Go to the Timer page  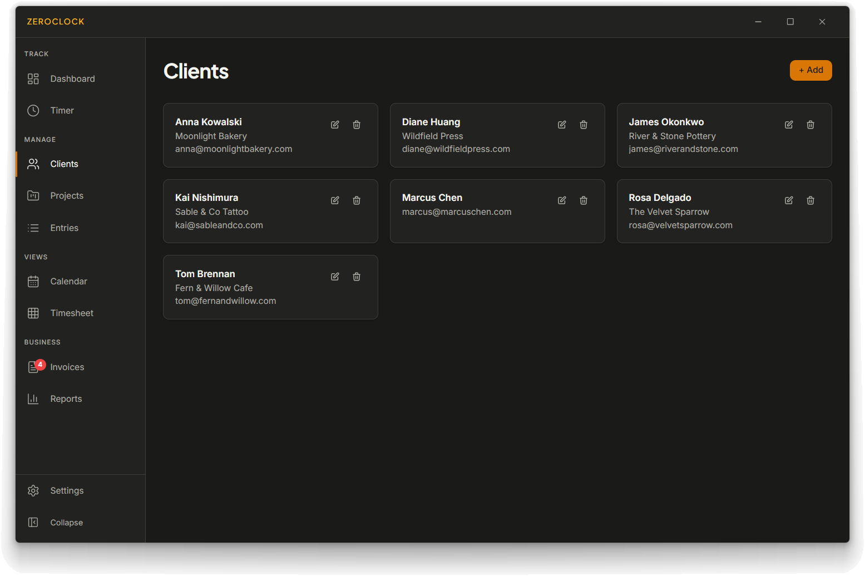(x=62, y=111)
